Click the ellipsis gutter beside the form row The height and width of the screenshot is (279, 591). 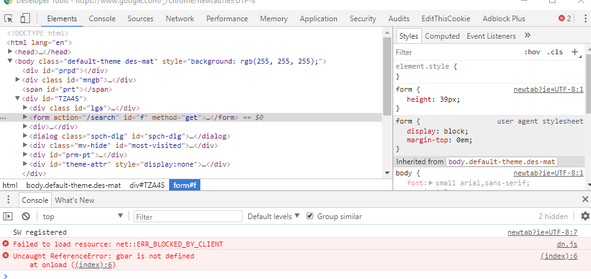[x=3, y=118]
